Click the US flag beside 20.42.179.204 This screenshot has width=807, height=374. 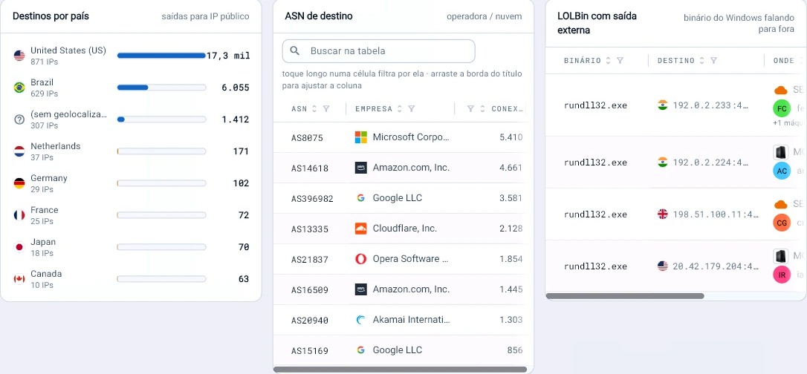pyautogui.click(x=662, y=266)
